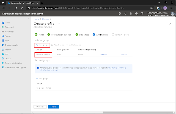Reload the browser page

tap(16, 8)
